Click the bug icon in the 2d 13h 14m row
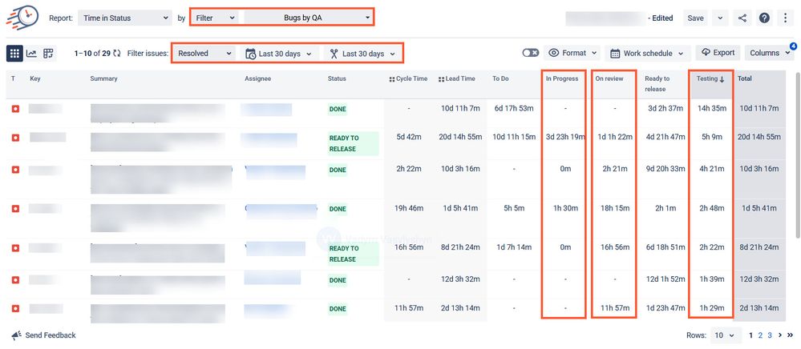This screenshot has width=801, height=349. tap(15, 309)
